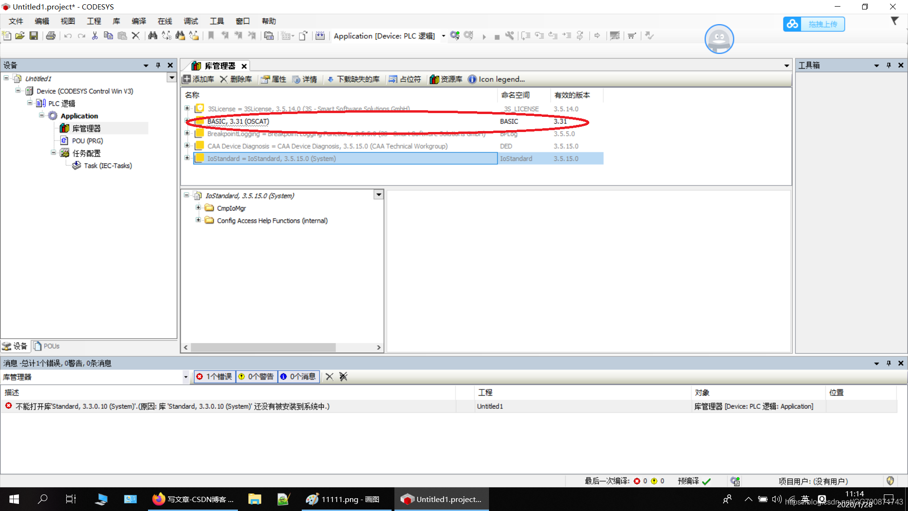Click the Logout gear icon
Viewport: 908px width, 511px height.
(469, 35)
